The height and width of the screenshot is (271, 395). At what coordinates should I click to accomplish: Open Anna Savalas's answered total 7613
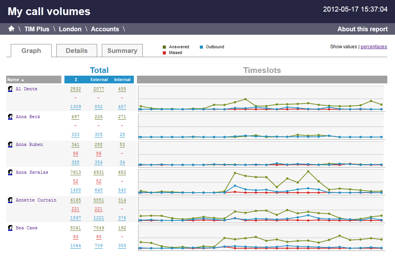coord(76,173)
